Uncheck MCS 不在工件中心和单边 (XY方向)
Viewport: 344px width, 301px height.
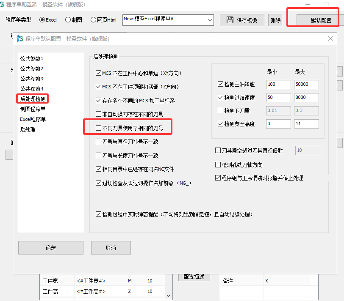coord(98,73)
